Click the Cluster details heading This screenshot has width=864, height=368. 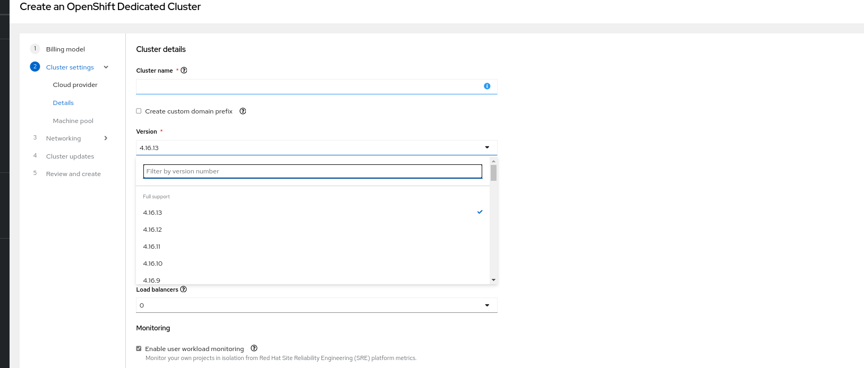[161, 49]
